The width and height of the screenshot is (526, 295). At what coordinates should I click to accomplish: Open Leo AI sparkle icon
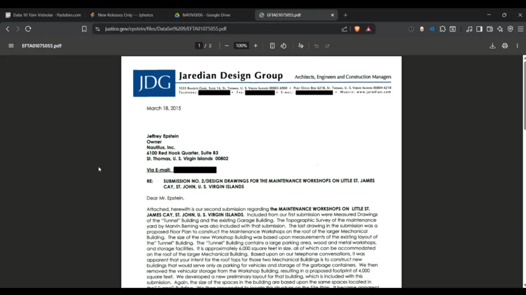[500, 29]
